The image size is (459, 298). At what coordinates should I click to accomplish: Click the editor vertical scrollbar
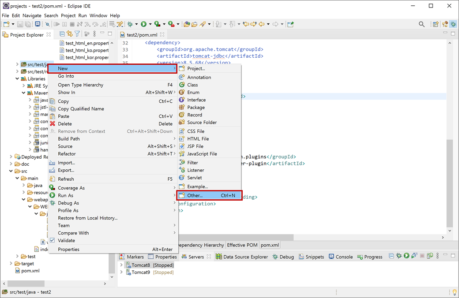point(450,183)
